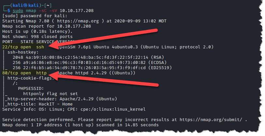Click the Apache httpd 2.4.29 version text
The height and width of the screenshot is (136, 265).
(82, 73)
